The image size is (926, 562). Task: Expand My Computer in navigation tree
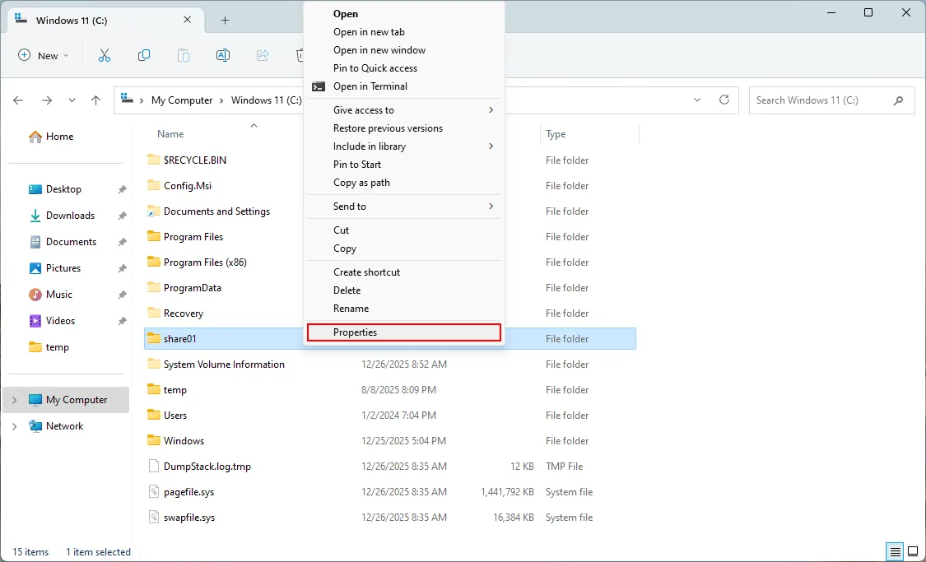pyautogui.click(x=14, y=400)
